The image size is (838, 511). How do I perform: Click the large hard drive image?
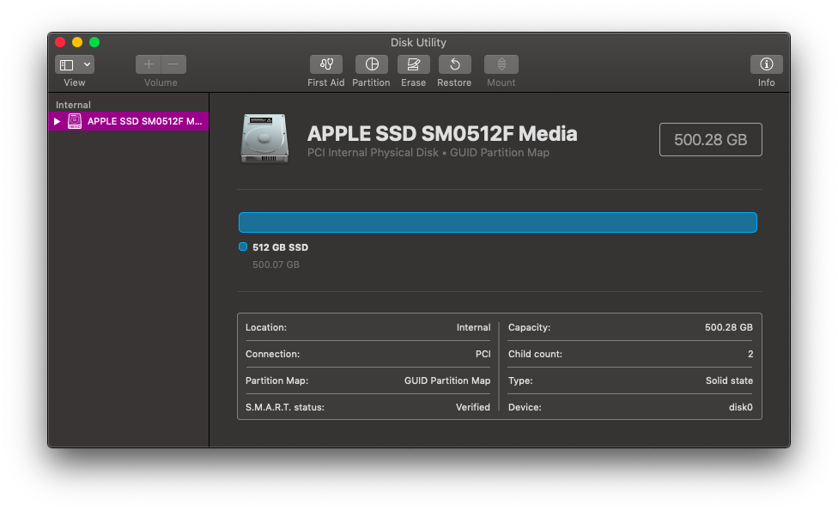264,138
